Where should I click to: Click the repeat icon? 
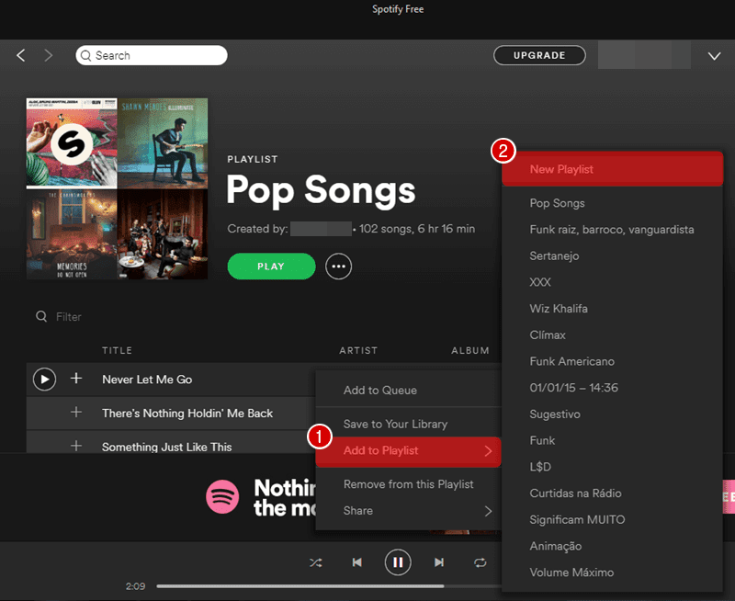click(x=481, y=562)
